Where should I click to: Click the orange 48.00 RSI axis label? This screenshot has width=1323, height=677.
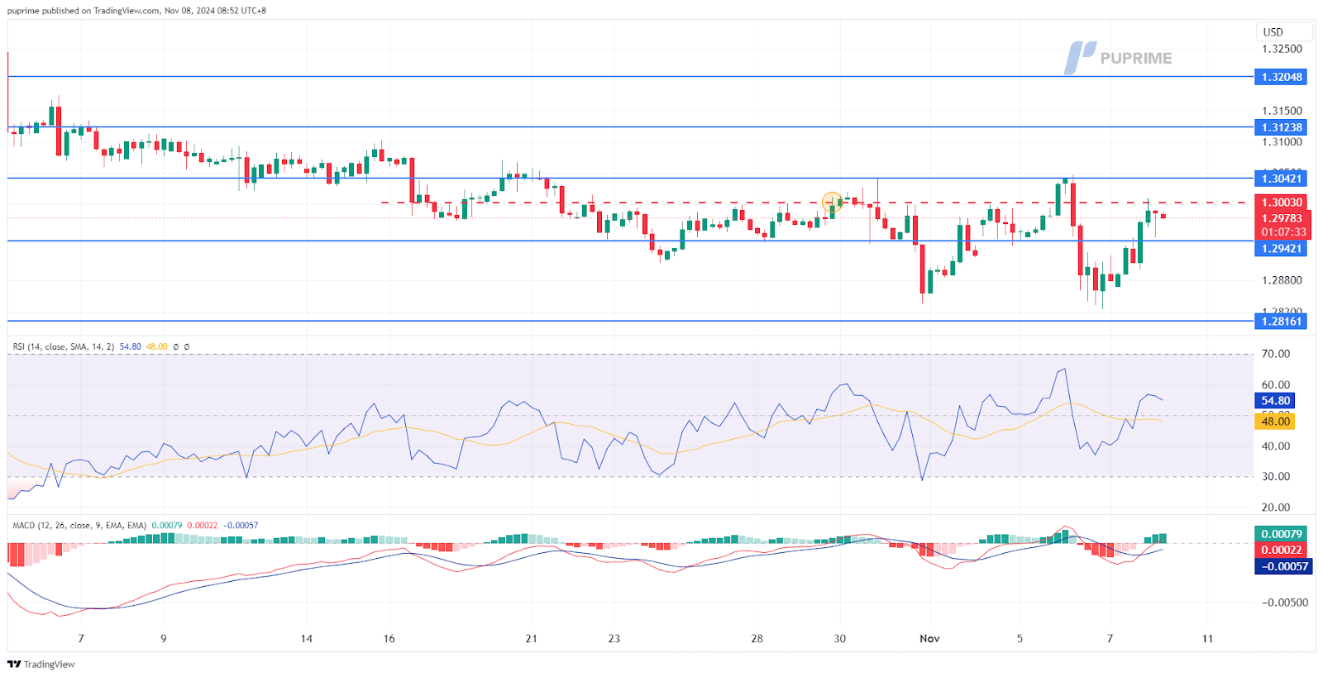(x=1275, y=422)
